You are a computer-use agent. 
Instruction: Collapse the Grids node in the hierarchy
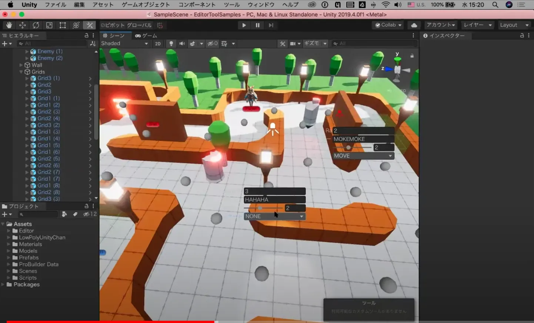(x=21, y=71)
